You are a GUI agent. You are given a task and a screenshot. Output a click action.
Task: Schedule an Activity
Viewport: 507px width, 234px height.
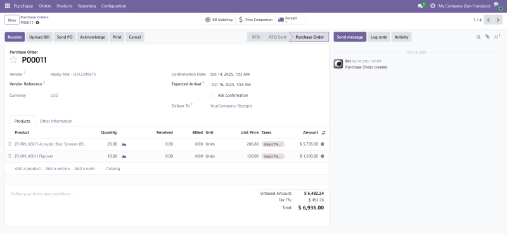click(402, 37)
